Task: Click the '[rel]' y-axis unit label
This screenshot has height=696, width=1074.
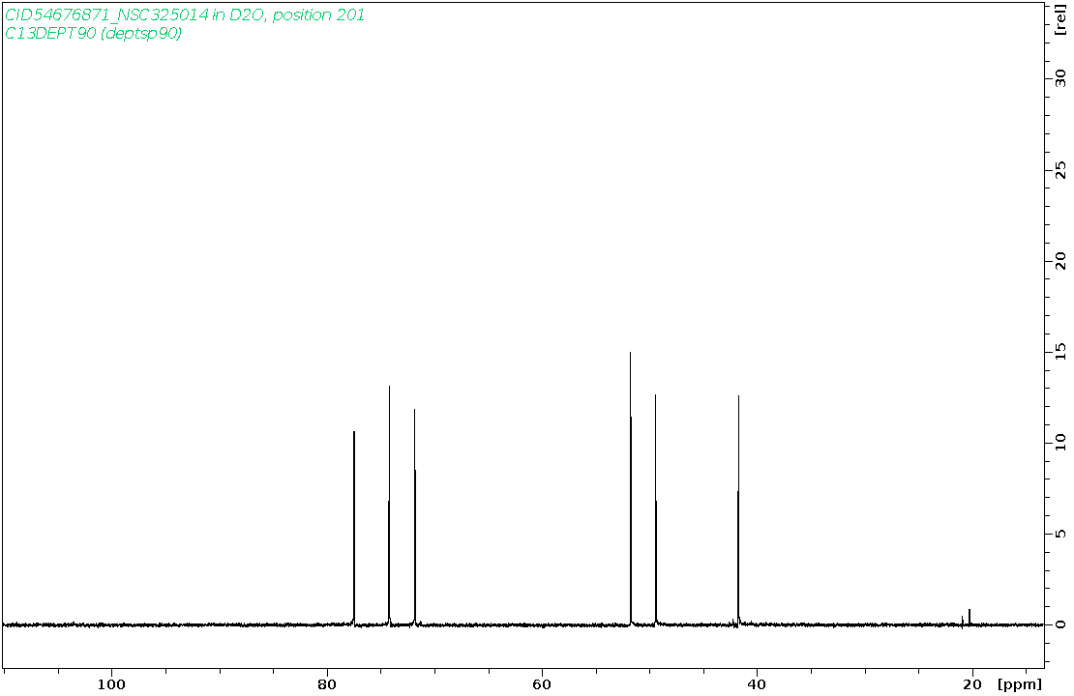Action: tap(1060, 20)
